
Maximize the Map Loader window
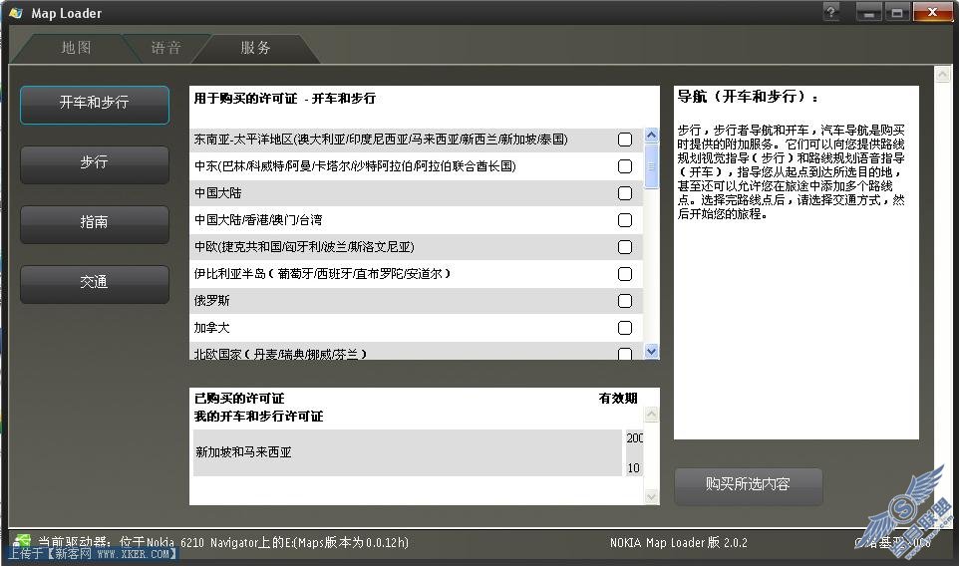point(897,12)
